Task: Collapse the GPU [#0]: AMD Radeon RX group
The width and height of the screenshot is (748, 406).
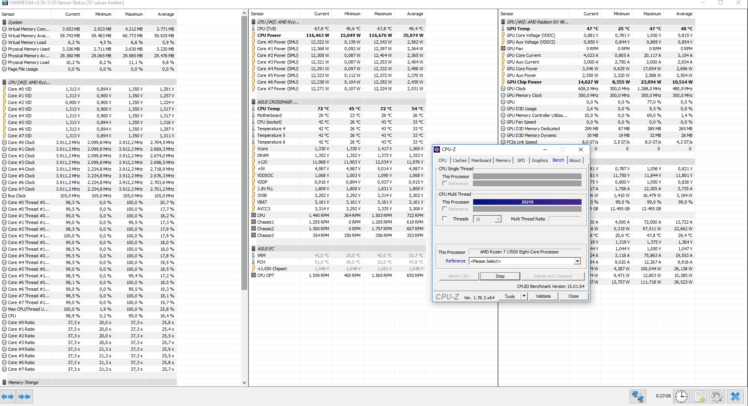Action: [597, 22]
